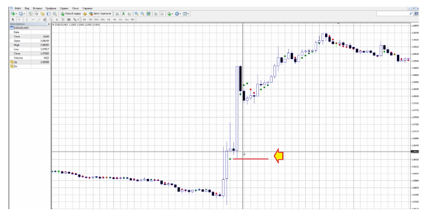Open the Вставка menu
This screenshot has height=217, width=430.
37,8
